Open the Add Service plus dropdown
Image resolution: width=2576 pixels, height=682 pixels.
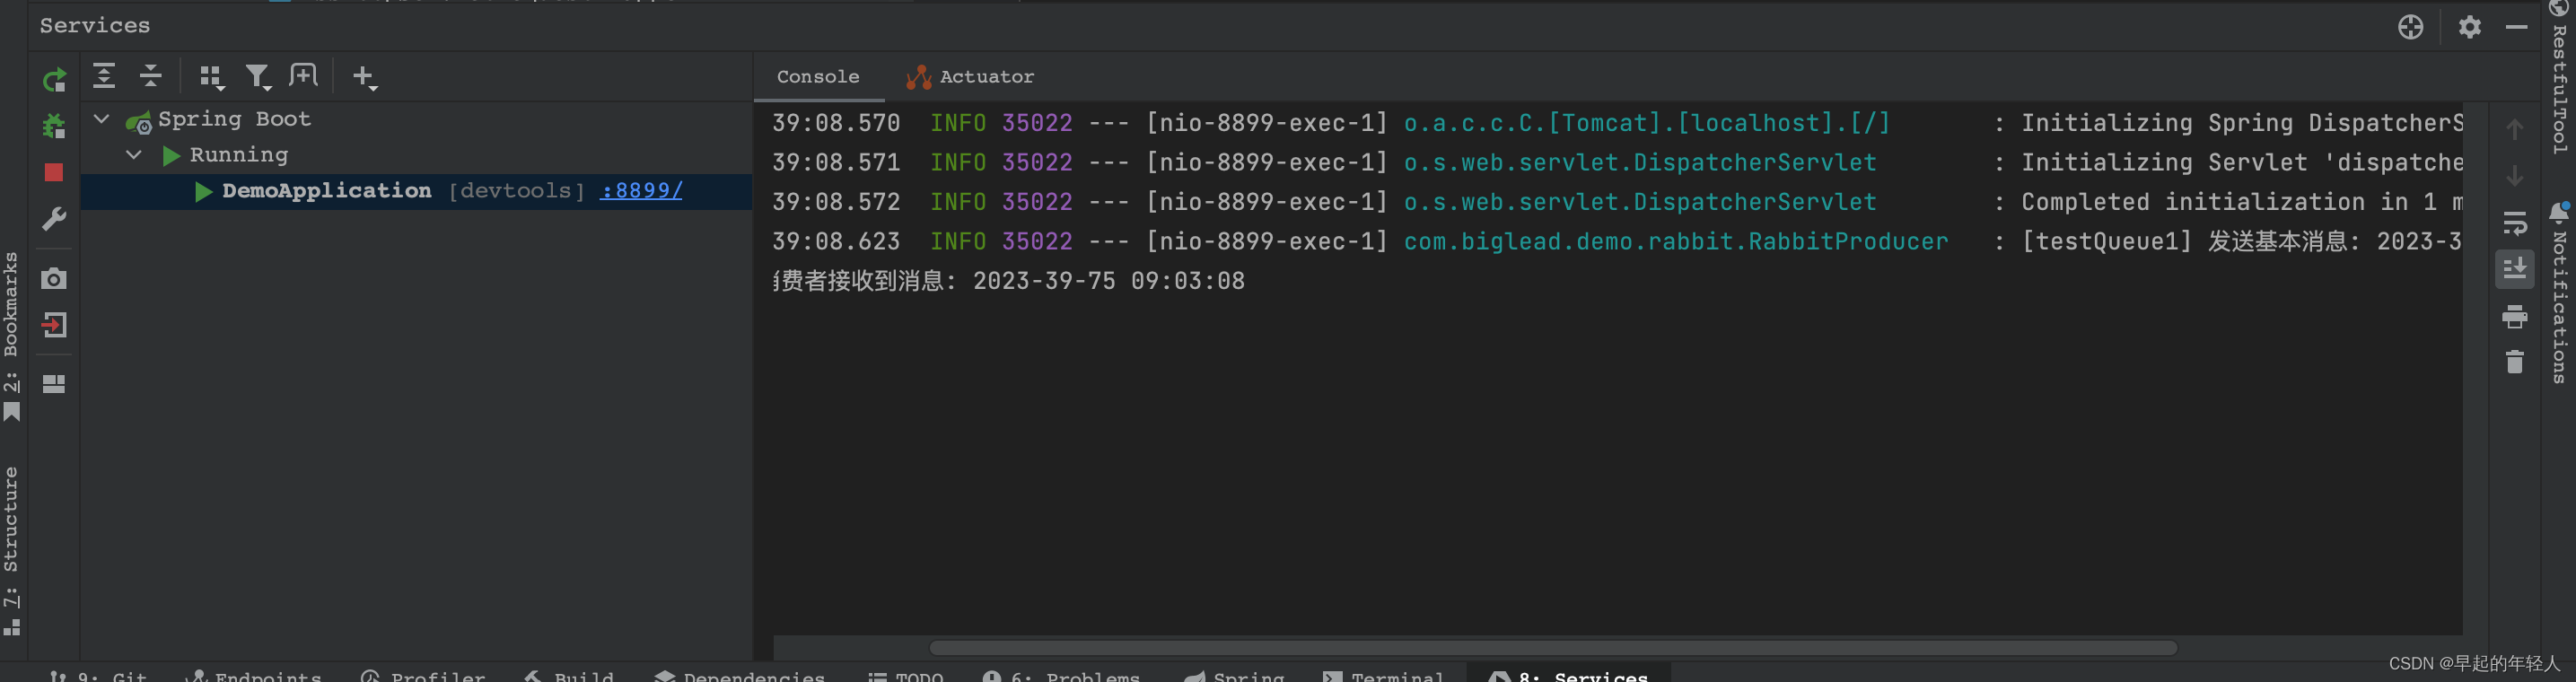click(365, 77)
